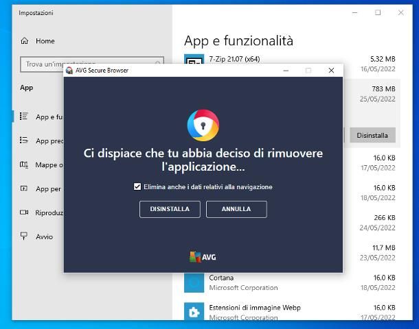This screenshot has width=419, height=329.
Task: Select the Cortana app entry
Action: 290,282
